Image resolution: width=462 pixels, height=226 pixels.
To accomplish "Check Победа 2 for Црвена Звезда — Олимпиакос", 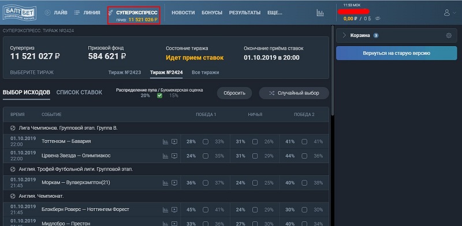I will tap(304, 156).
